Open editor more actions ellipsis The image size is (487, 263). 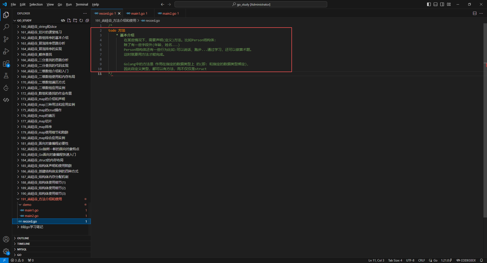pyautogui.click(x=481, y=13)
